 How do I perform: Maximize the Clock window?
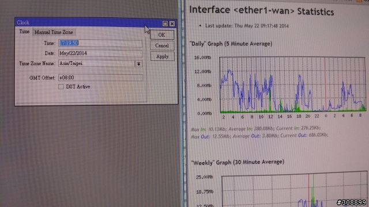tap(165, 24)
